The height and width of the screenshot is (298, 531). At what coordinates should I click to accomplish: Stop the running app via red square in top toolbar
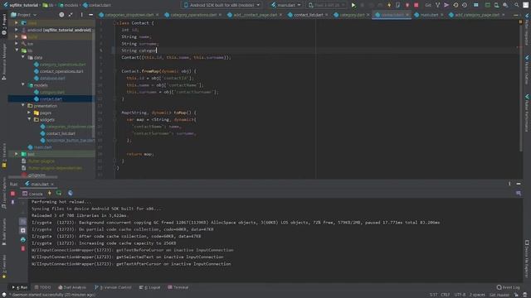[x=417, y=5]
